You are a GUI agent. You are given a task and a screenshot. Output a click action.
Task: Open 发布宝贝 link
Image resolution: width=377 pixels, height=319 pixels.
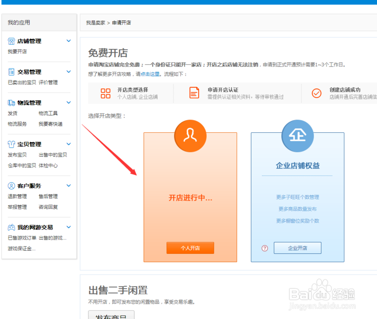coord(17,155)
